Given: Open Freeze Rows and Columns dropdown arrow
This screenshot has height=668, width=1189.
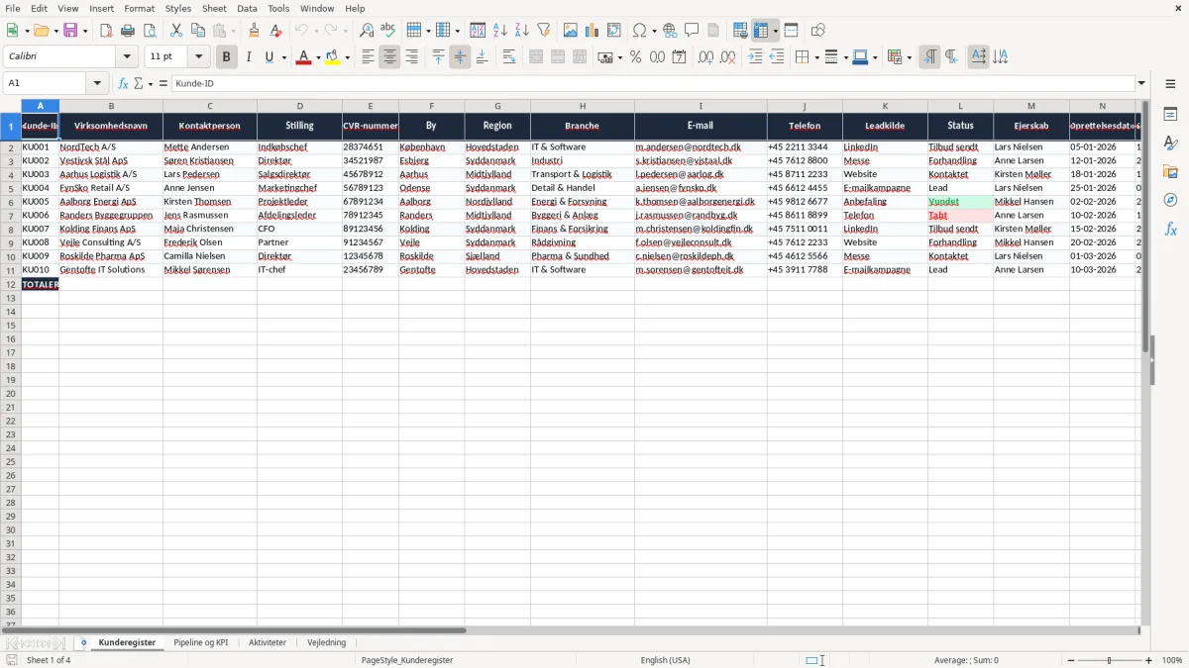Looking at the screenshot, I should point(775,31).
